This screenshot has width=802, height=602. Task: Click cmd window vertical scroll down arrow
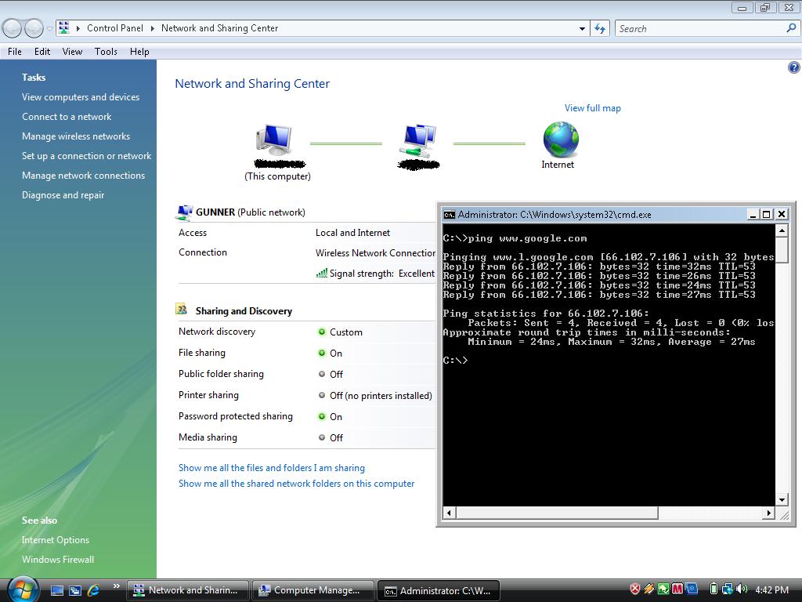pyautogui.click(x=782, y=499)
